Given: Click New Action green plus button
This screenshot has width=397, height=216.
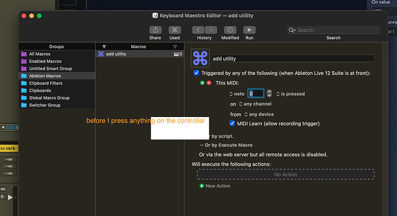Looking at the screenshot, I should tap(201, 186).
